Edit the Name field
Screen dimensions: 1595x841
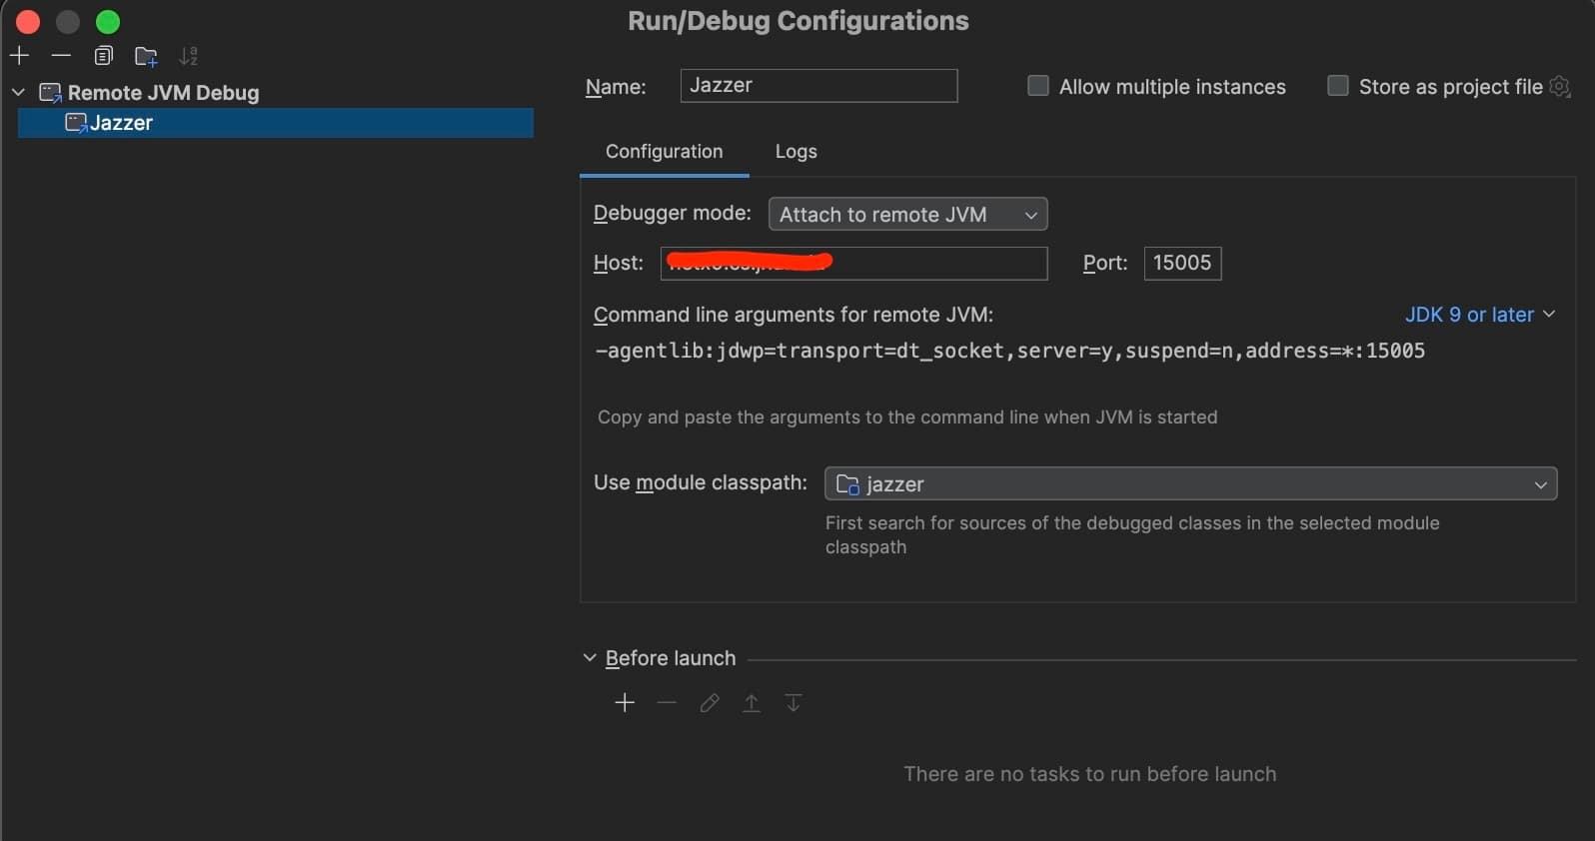[818, 86]
